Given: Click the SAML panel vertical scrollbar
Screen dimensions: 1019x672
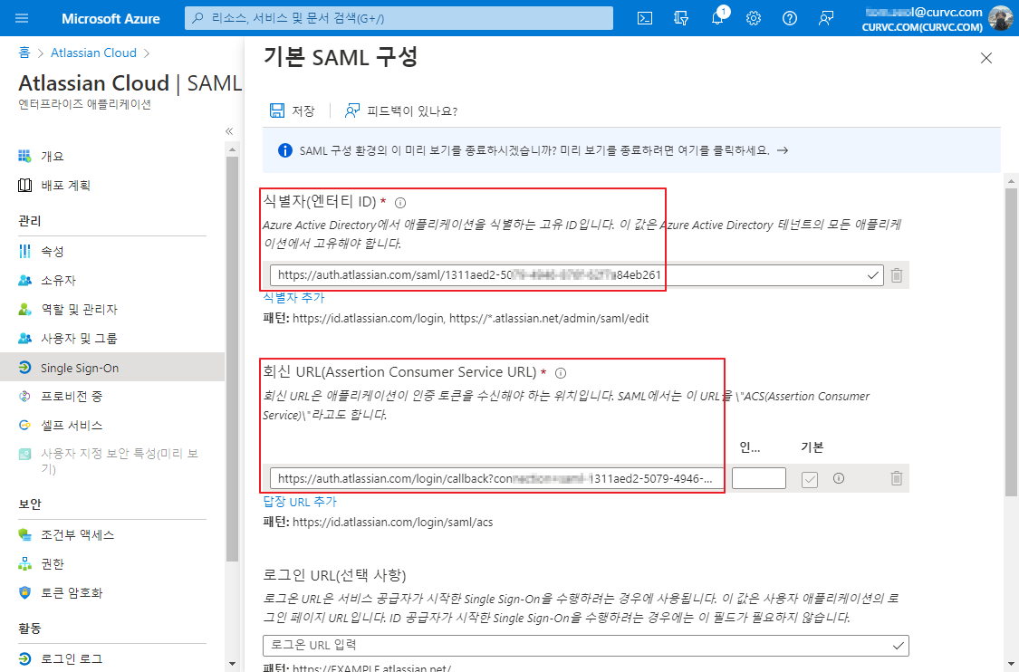Looking at the screenshot, I should 1011,342.
